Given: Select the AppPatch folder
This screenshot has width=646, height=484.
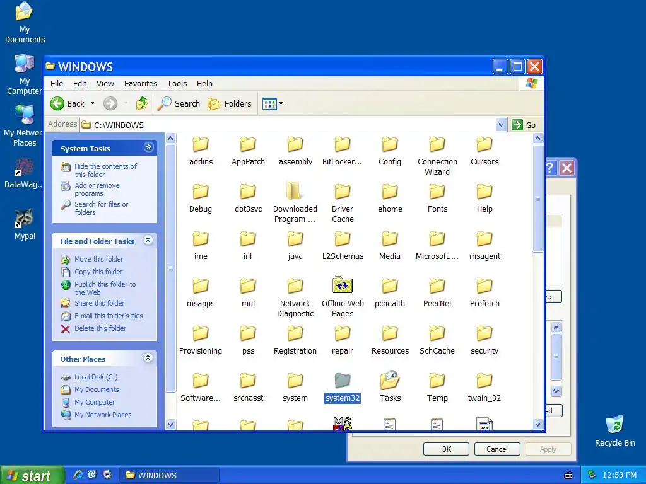Looking at the screenshot, I should [x=248, y=151].
